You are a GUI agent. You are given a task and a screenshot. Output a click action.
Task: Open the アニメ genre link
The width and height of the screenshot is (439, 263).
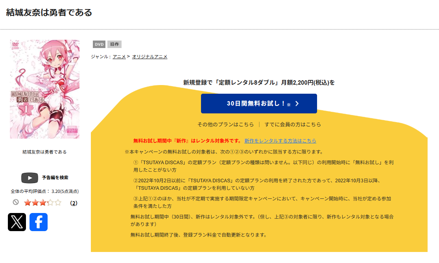coord(119,57)
